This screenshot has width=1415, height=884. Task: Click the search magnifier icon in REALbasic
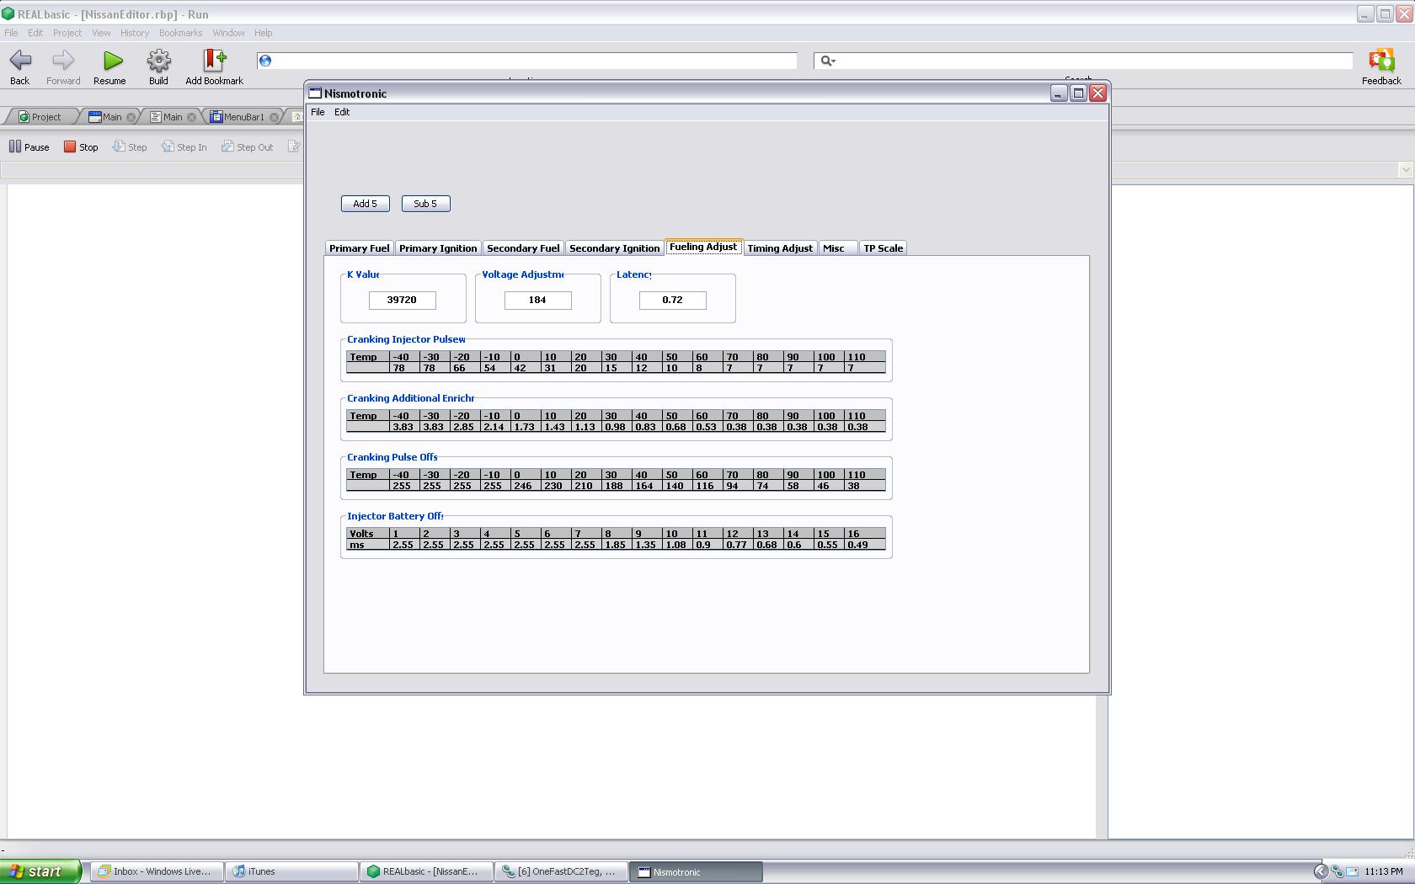coord(828,61)
